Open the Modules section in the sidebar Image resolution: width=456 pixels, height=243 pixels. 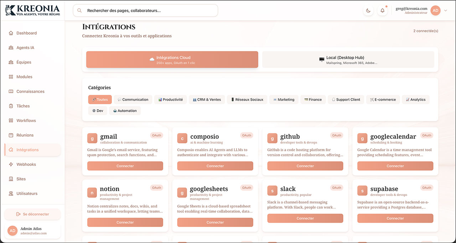(x=25, y=76)
